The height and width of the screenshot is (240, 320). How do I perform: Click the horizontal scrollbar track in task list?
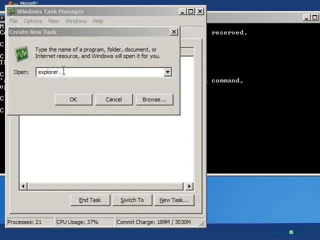click(105, 186)
